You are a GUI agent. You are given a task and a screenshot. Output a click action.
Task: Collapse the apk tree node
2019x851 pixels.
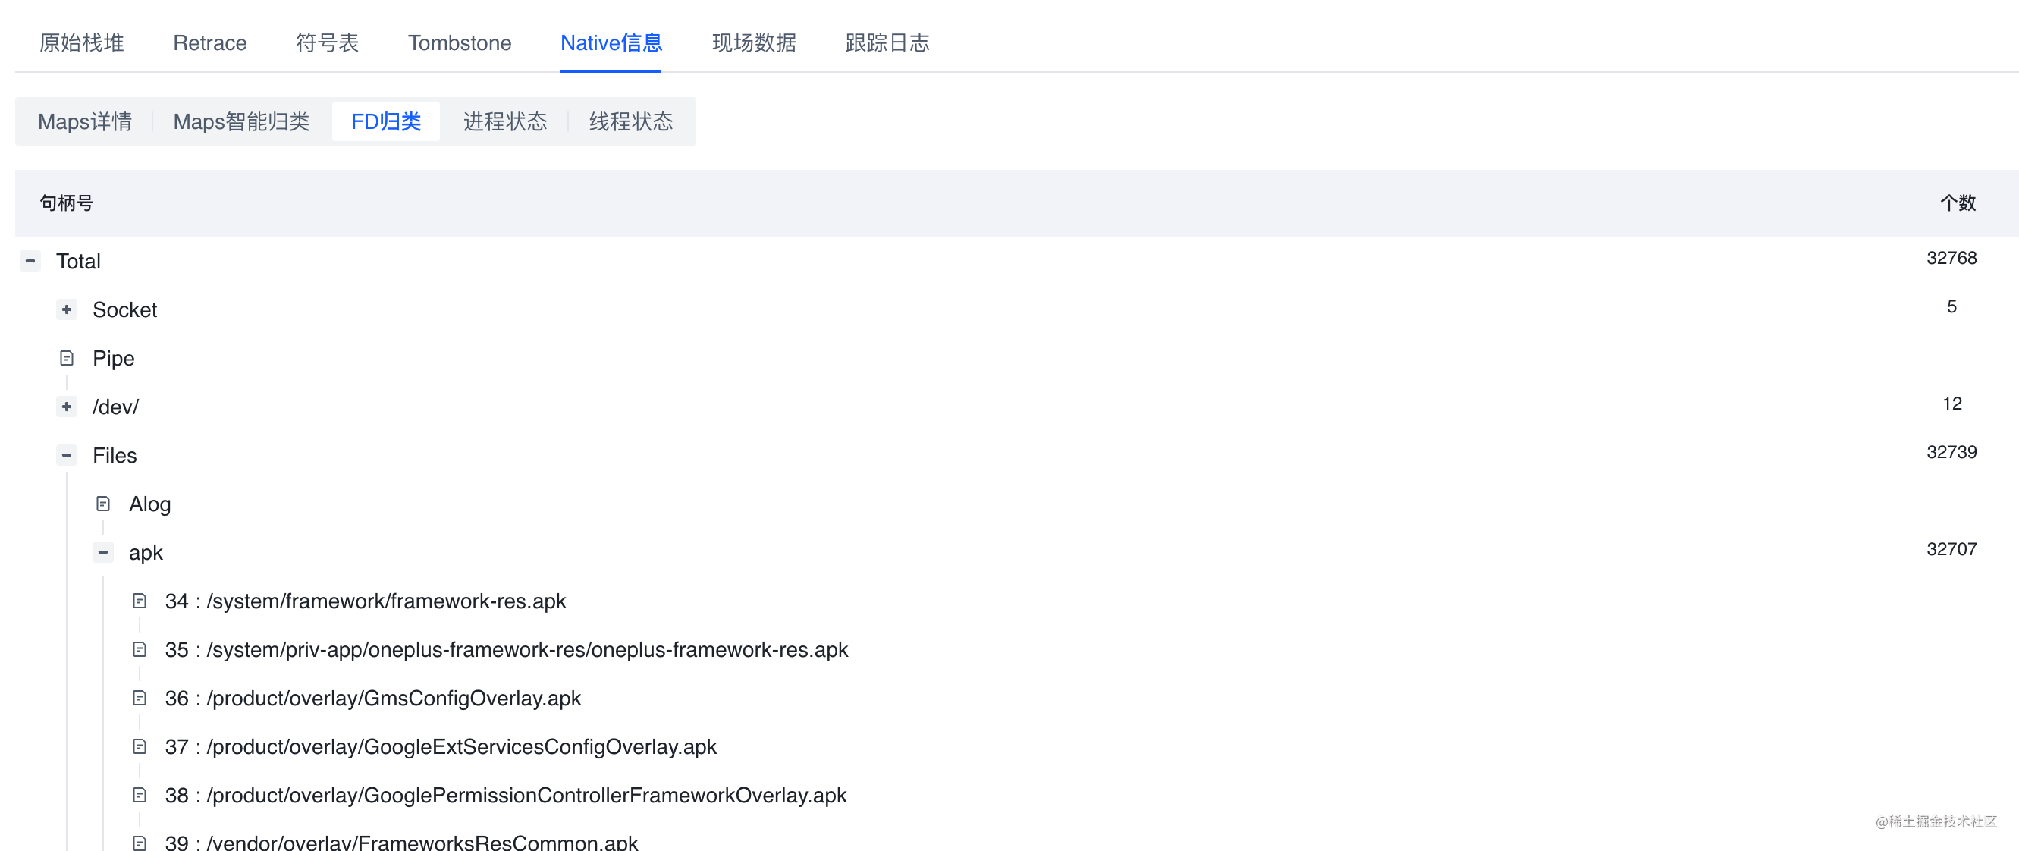(102, 552)
